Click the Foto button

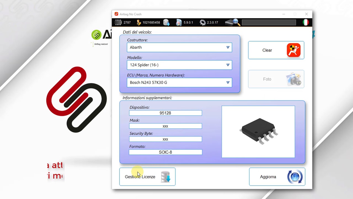coord(276,79)
